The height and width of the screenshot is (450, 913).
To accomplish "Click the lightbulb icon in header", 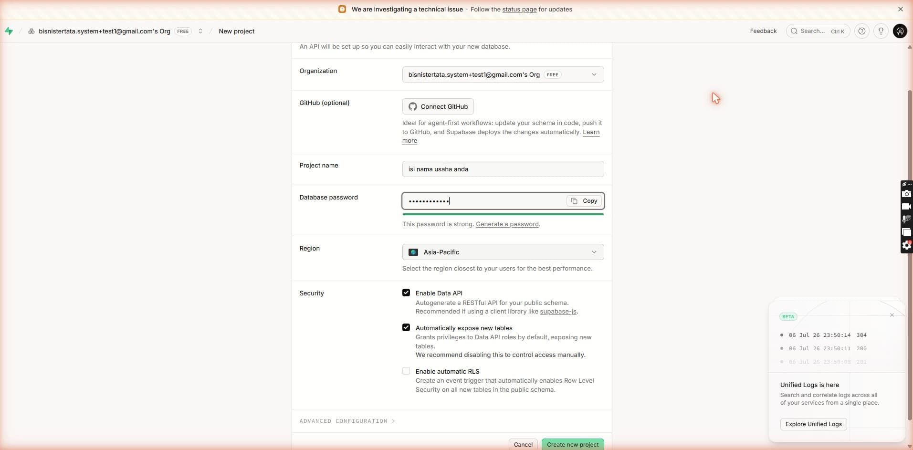I will [881, 31].
